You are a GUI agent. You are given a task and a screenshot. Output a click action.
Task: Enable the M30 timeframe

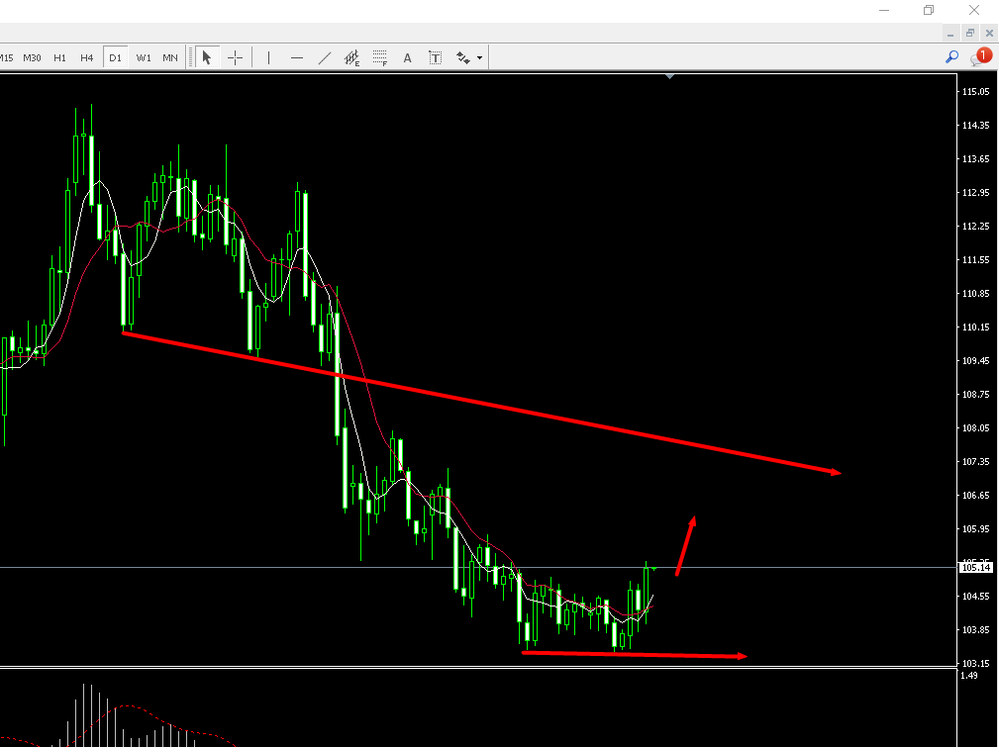32,56
